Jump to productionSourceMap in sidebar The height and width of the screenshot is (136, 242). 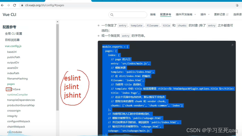(x=21, y=105)
